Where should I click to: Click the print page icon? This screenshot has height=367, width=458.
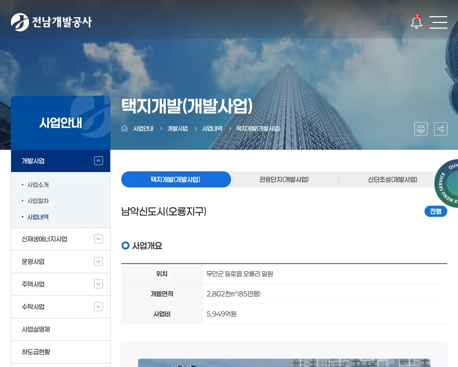point(421,129)
